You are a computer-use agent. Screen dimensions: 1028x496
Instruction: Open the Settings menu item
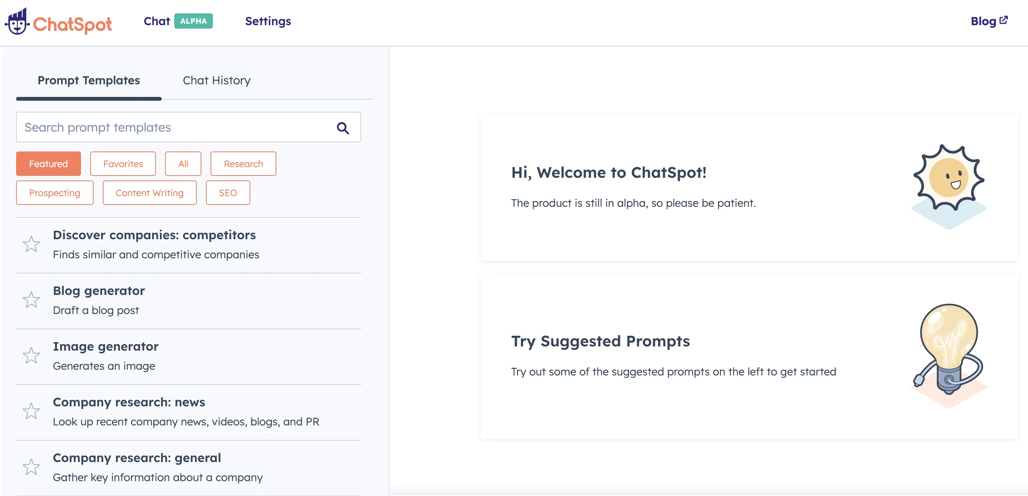pos(268,21)
